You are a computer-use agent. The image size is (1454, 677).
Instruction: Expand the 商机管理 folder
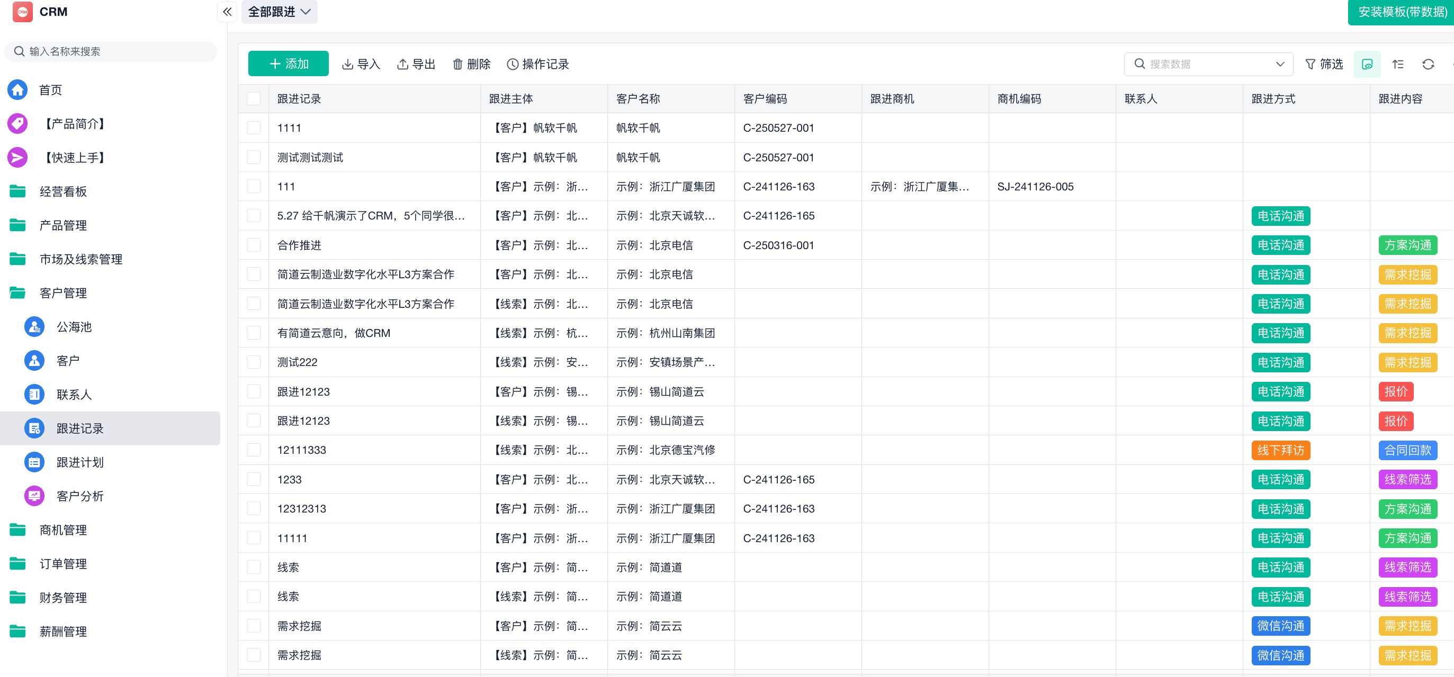coord(62,530)
